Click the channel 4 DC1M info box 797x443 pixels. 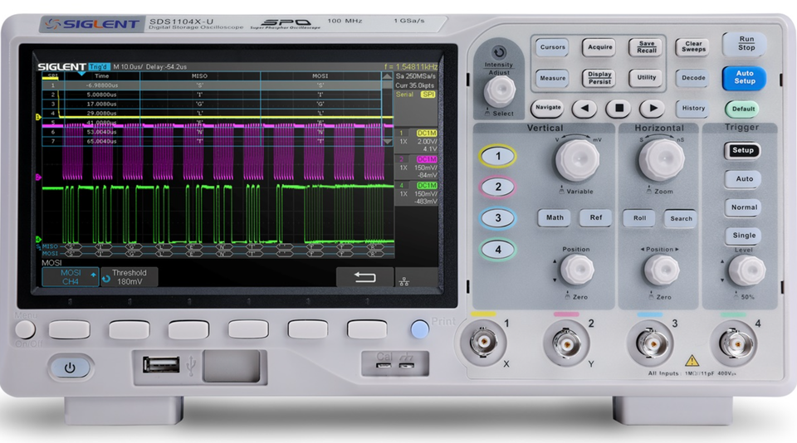(x=416, y=193)
